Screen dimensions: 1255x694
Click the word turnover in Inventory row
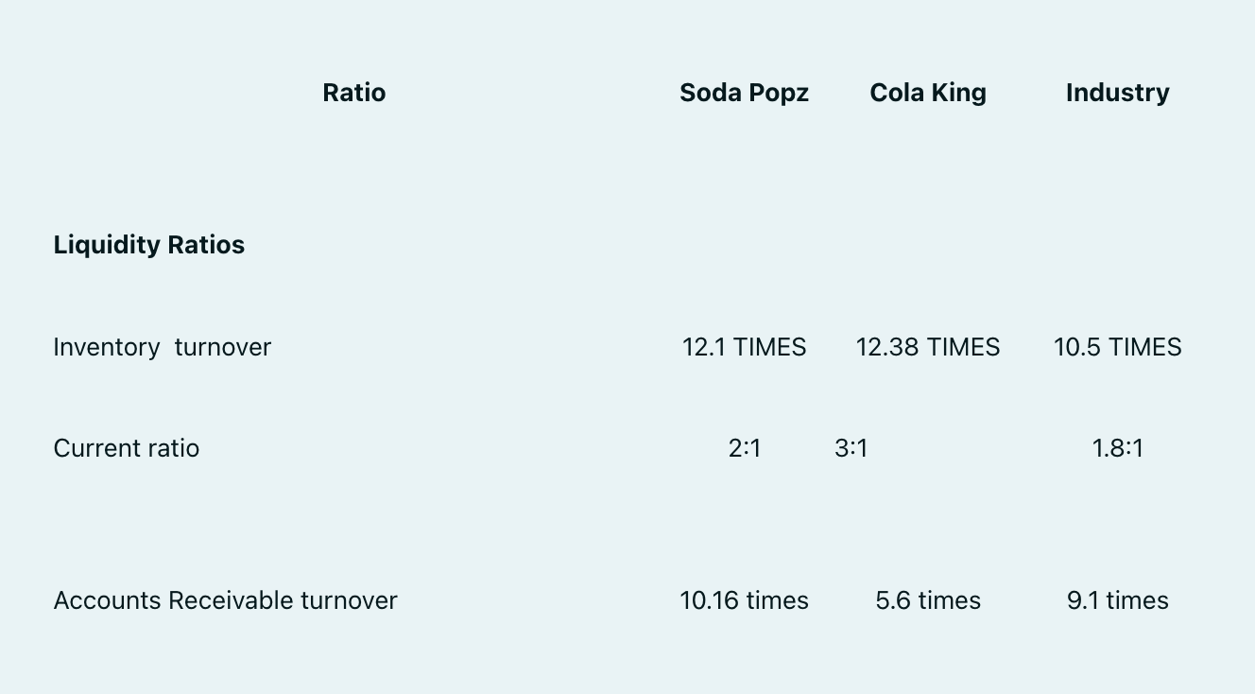coord(223,347)
